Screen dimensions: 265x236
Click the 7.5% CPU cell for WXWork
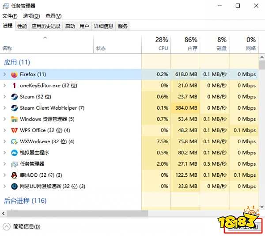tap(156, 141)
